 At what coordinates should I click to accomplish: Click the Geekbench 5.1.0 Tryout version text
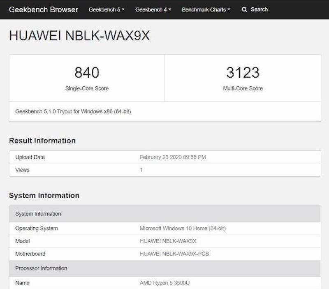click(73, 111)
